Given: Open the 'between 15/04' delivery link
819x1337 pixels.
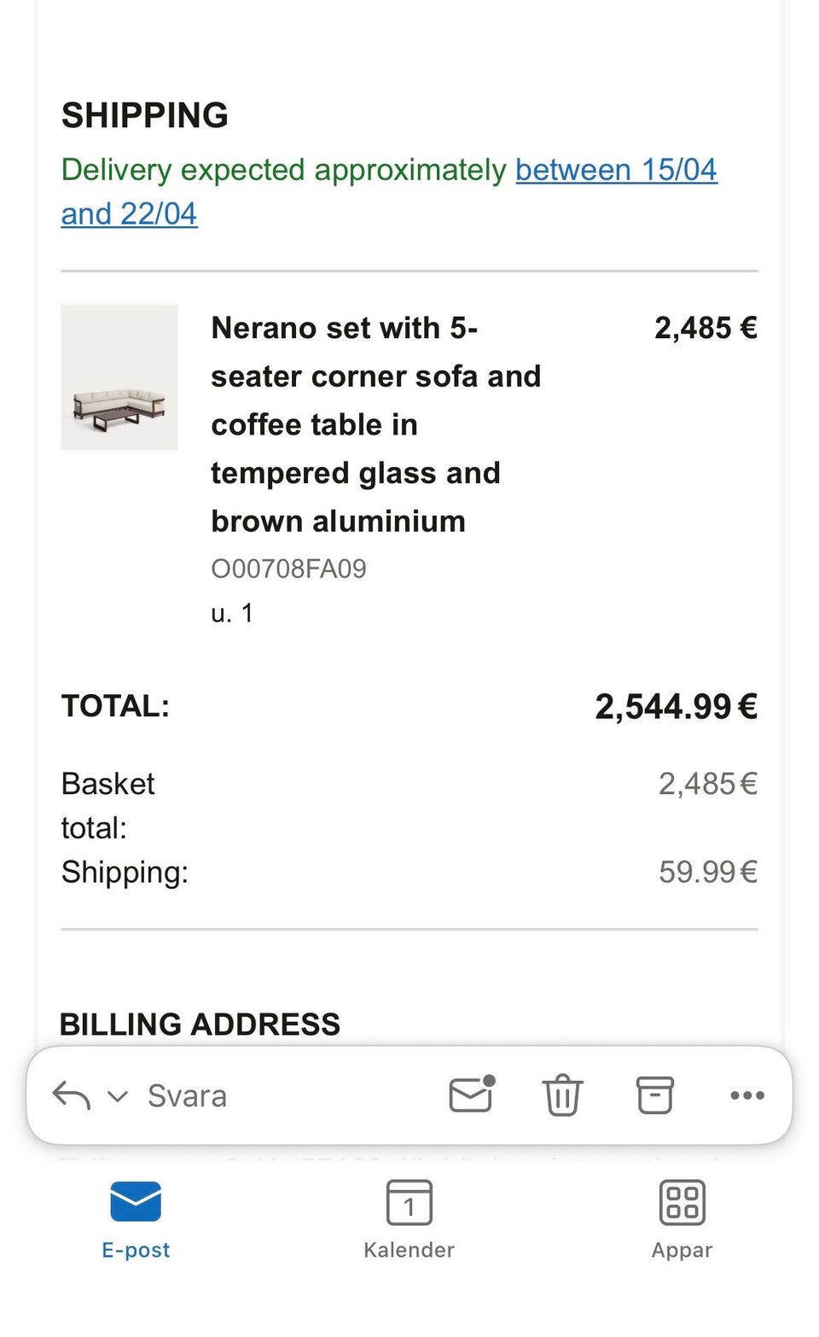Looking at the screenshot, I should point(616,169).
